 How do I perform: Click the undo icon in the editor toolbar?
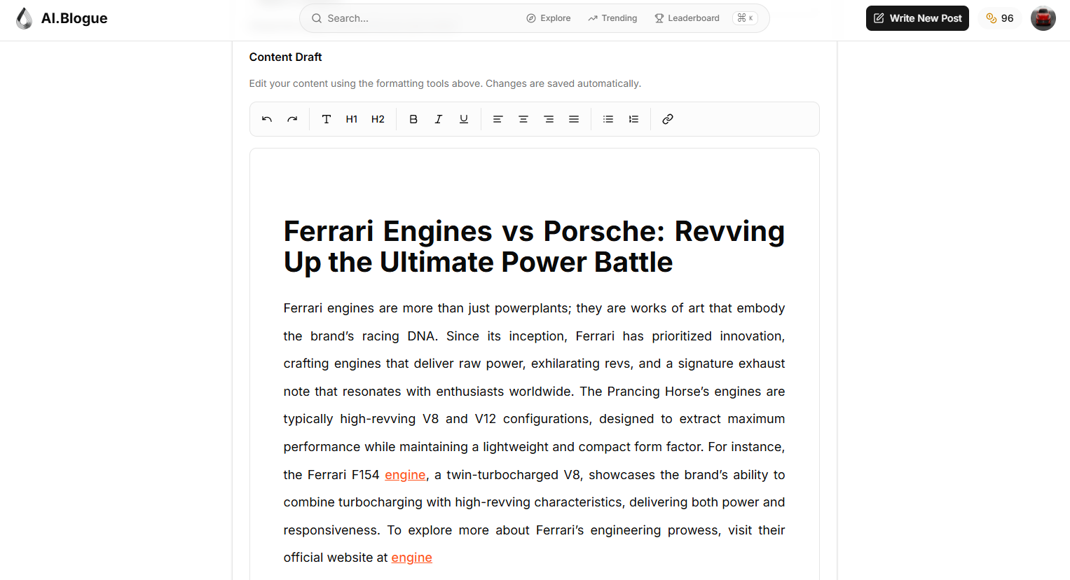[x=267, y=119]
